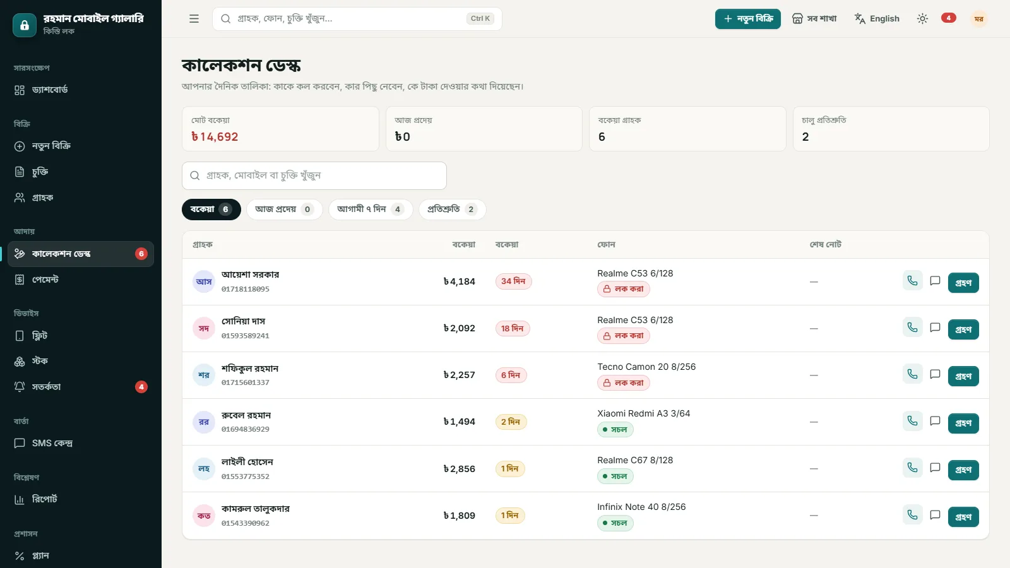1010x568 pixels.
Task: Open note icon for শফিকুল রহমান
Action: pyautogui.click(x=935, y=374)
